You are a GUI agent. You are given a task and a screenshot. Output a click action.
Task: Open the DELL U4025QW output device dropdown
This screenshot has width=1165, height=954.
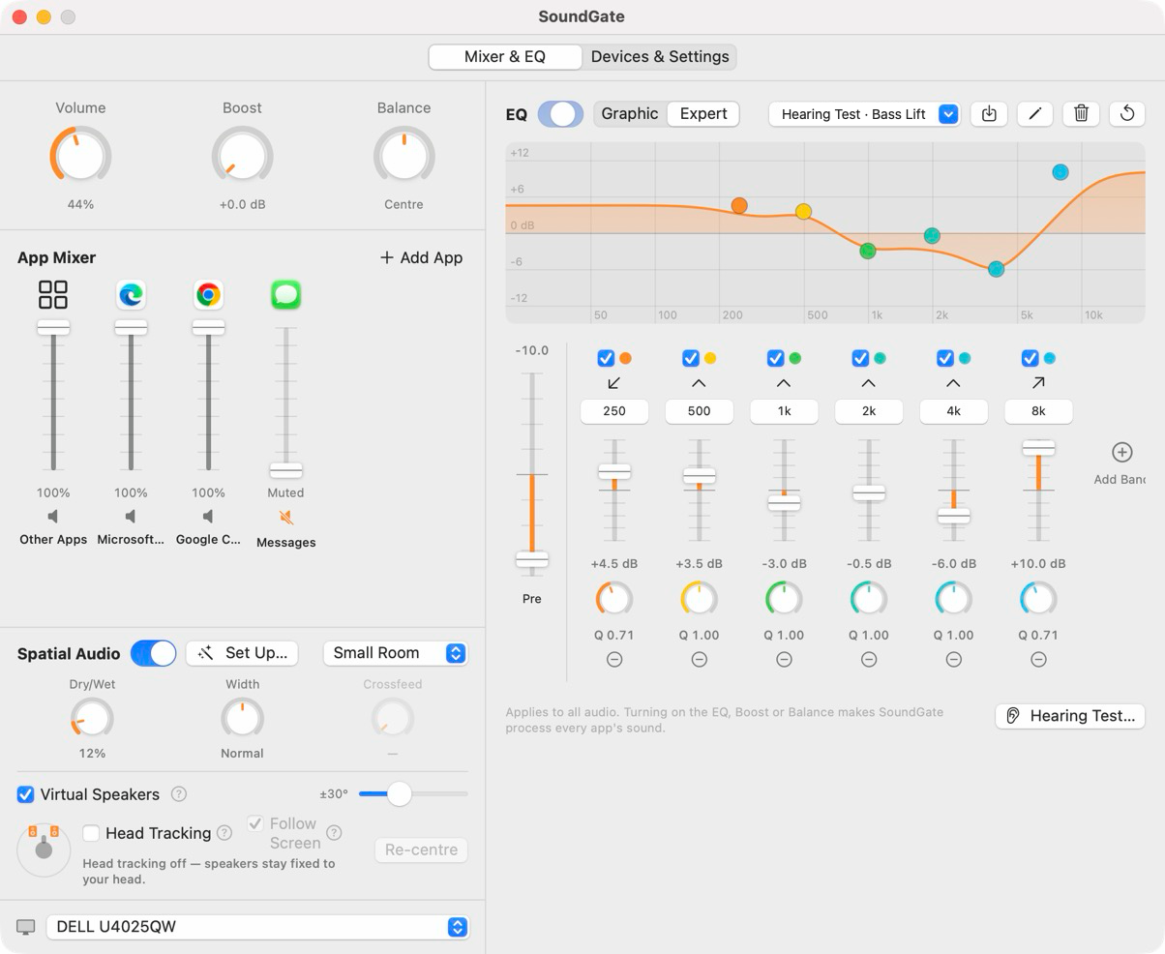257,926
